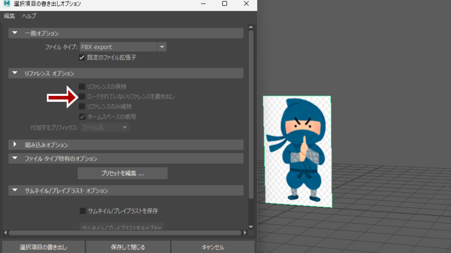The height and width of the screenshot is (253, 451).
Task: Minimize the export options window
Action: pyautogui.click(x=203, y=4)
